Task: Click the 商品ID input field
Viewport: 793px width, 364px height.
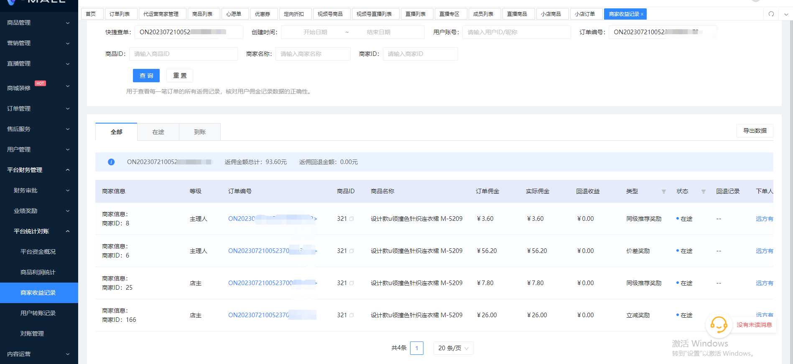Action: pyautogui.click(x=184, y=54)
